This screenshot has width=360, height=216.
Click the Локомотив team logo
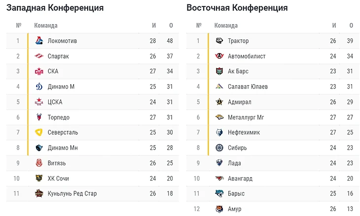pyautogui.click(x=39, y=41)
